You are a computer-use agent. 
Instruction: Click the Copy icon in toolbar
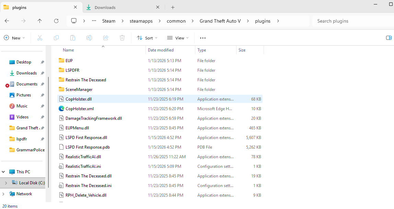pyautogui.click(x=56, y=38)
